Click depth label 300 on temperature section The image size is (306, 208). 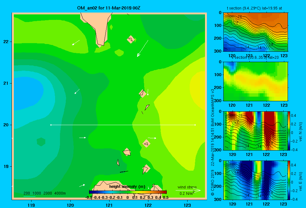coord(218,51)
